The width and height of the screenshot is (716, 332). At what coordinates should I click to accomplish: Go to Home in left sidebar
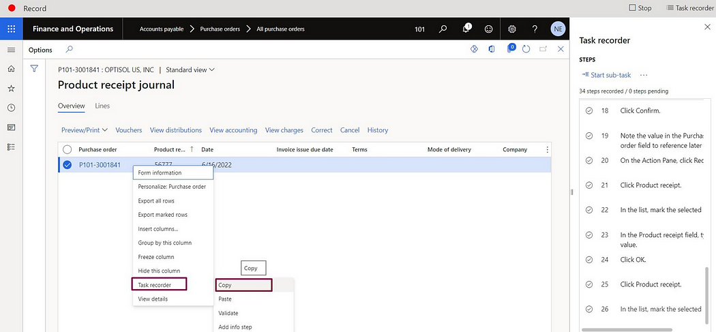pyautogui.click(x=12, y=69)
